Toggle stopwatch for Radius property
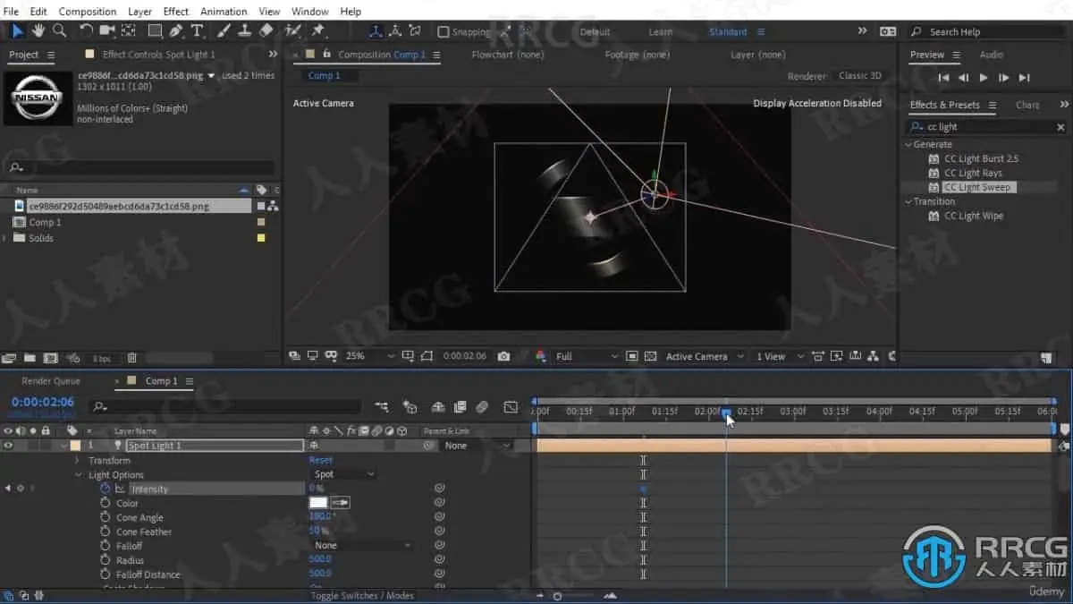This screenshot has width=1073, height=604. tap(106, 560)
